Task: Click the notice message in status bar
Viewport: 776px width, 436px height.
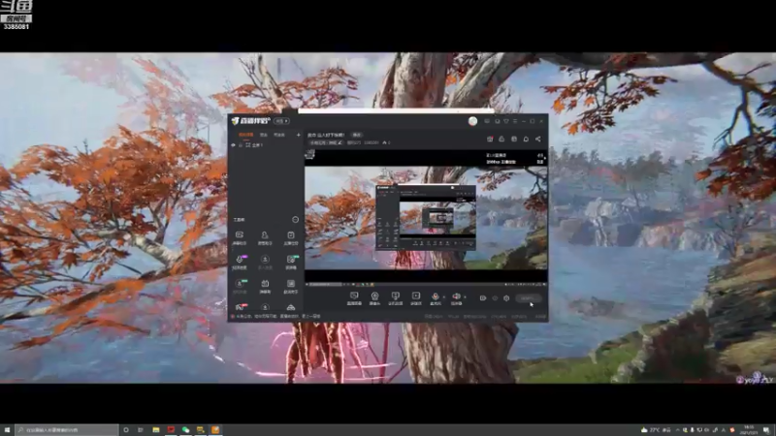Action: point(276,317)
